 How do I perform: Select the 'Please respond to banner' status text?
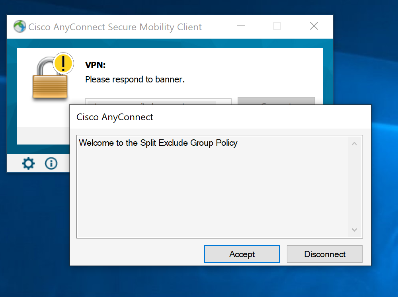[x=135, y=79]
